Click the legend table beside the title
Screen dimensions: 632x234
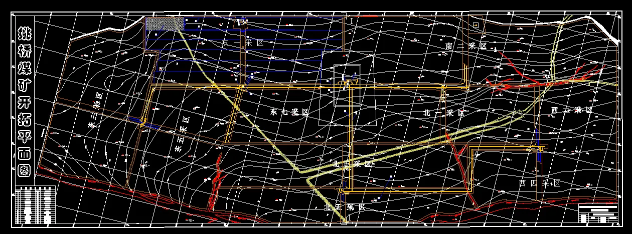click(x=35, y=205)
